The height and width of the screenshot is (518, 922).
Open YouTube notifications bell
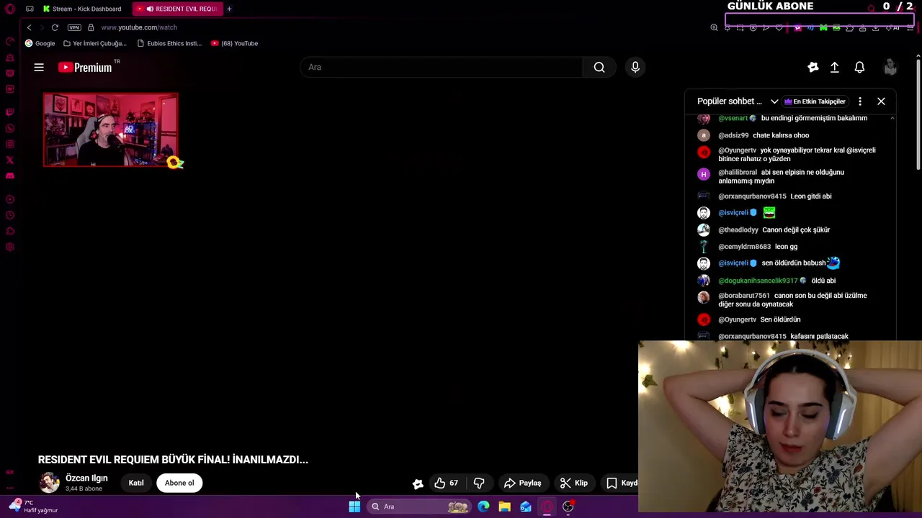point(859,67)
